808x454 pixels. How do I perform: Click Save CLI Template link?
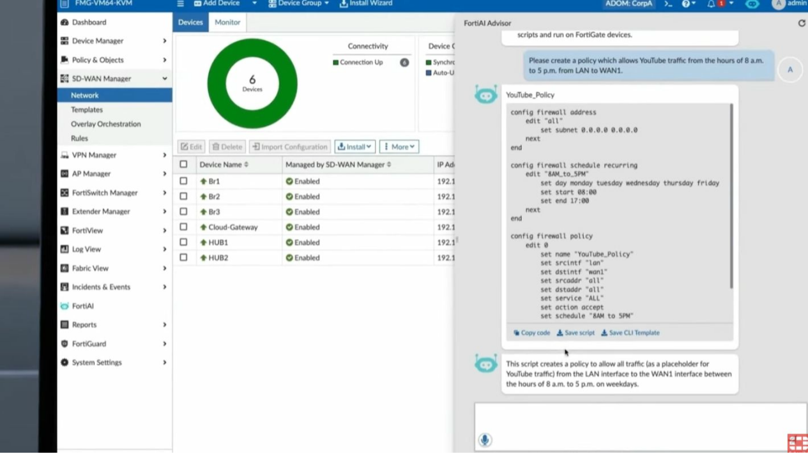[x=630, y=333]
